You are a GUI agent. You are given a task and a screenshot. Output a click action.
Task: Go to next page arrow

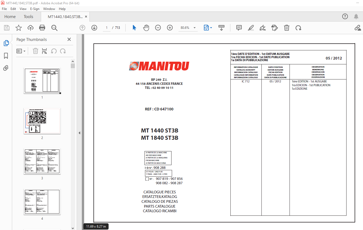pos(94,28)
